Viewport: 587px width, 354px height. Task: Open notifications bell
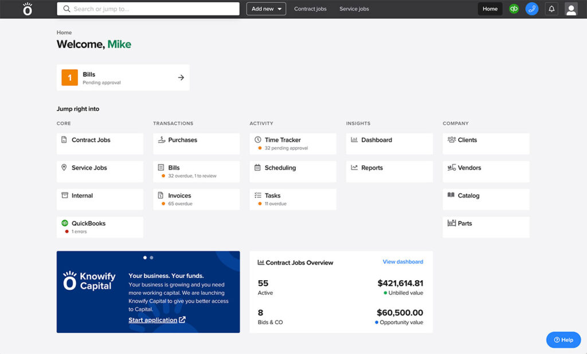[551, 9]
